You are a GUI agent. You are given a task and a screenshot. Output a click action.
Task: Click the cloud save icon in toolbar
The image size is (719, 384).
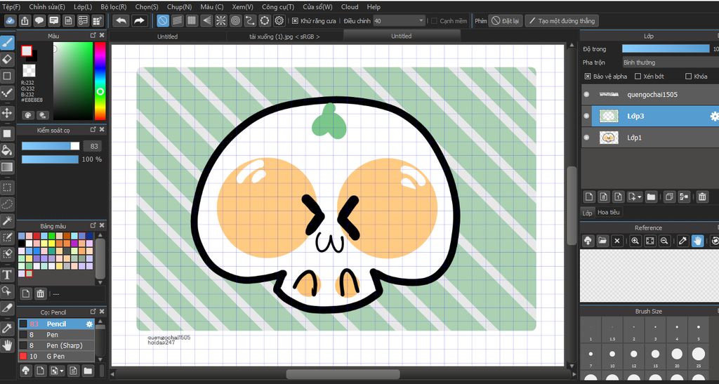coord(11,20)
